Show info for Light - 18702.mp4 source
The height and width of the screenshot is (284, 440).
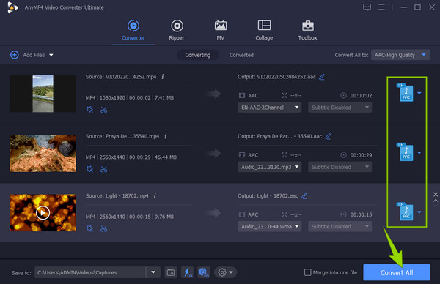(155, 195)
